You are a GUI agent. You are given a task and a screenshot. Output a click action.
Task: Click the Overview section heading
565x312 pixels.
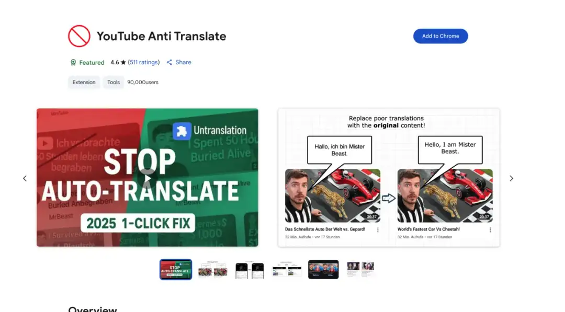[93, 309]
